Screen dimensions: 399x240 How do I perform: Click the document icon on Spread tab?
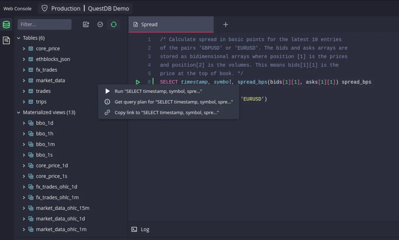pyautogui.click(x=136, y=24)
